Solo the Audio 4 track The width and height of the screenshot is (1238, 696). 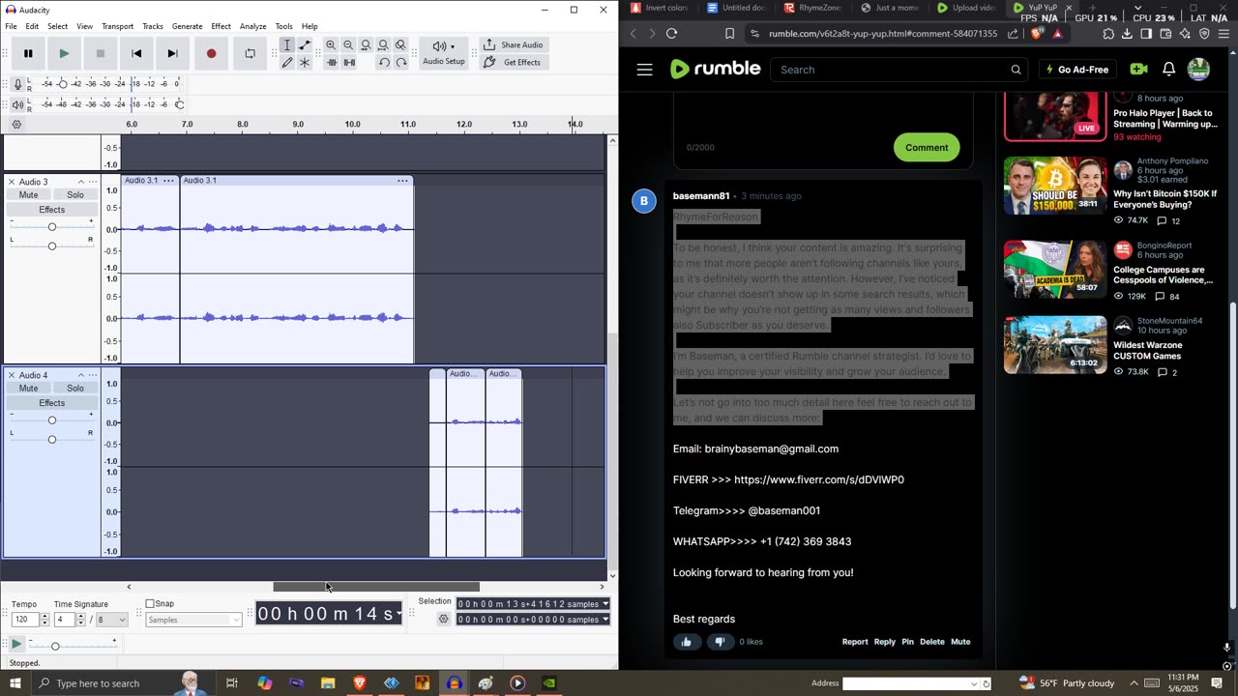click(75, 389)
